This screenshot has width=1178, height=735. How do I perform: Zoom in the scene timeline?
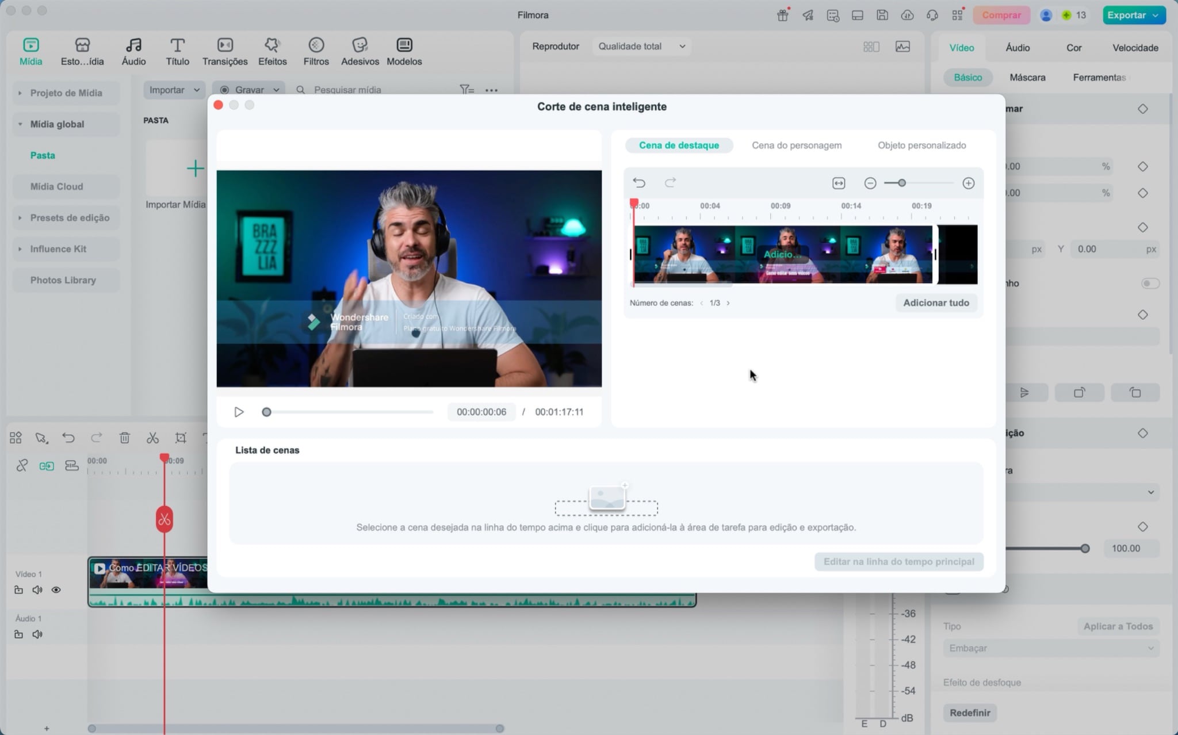tap(969, 183)
